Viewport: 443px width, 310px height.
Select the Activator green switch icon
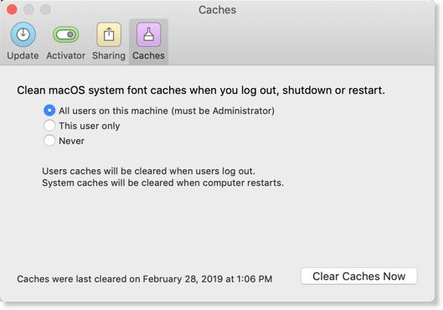[x=66, y=34]
